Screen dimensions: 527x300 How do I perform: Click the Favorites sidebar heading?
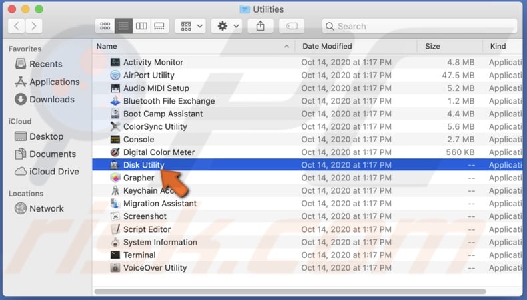25,49
